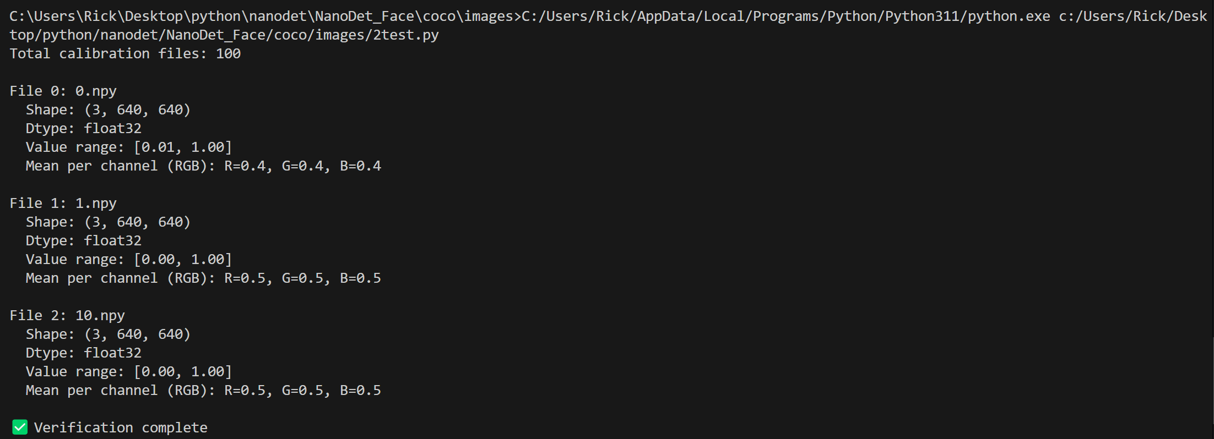The width and height of the screenshot is (1214, 439).
Task: Click the Mean per channel R=0.4 line
Action: [203, 166]
